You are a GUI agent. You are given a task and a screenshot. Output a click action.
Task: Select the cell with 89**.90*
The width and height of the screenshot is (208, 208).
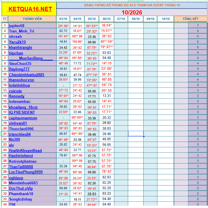tap(77, 134)
